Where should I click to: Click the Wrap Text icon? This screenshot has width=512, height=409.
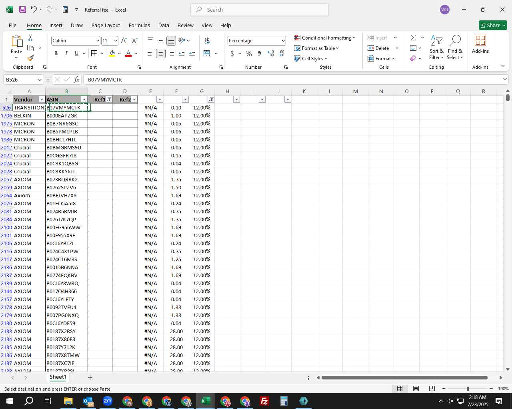coord(207,41)
